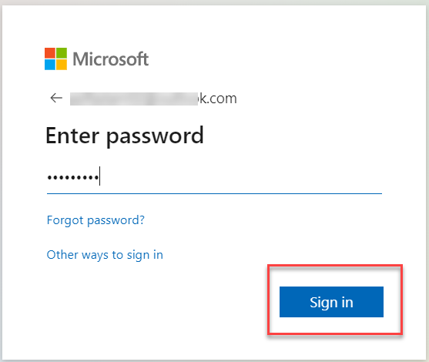The height and width of the screenshot is (362, 429).
Task: Click the blue square of the Microsoft logo
Action: pyautogui.click(x=50, y=65)
